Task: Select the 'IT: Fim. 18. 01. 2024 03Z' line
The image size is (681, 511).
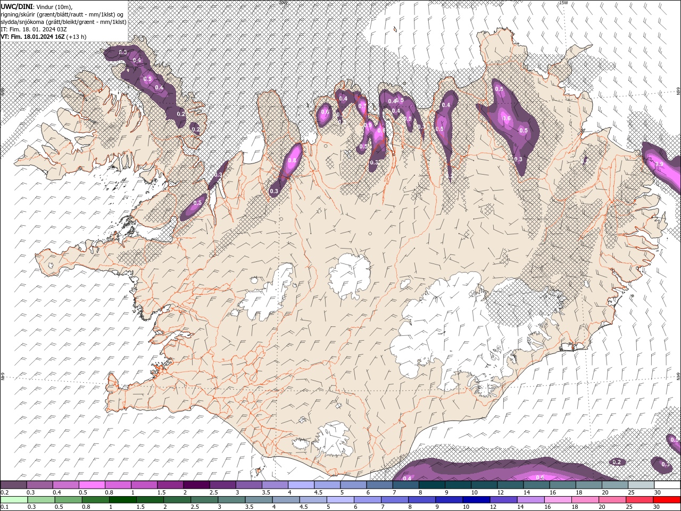Action: point(33,29)
